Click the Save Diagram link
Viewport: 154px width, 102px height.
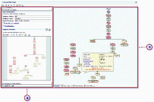10,26
